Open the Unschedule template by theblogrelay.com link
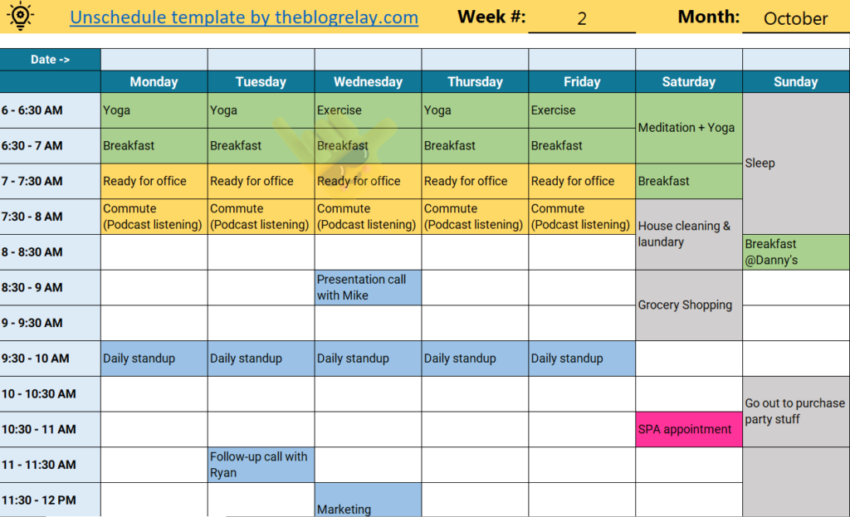This screenshot has width=850, height=517. point(244,17)
